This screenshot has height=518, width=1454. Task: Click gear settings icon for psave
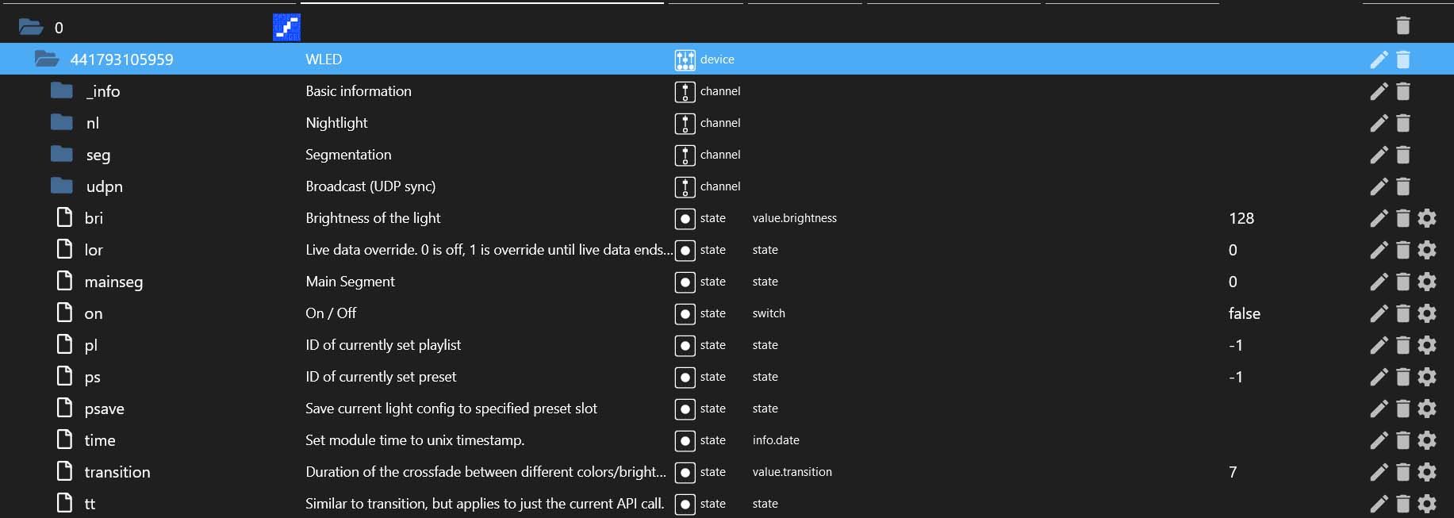tap(1426, 409)
